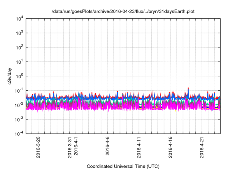Click the 10^-2 y-axis tick label
243x170 pixels.
19,105
